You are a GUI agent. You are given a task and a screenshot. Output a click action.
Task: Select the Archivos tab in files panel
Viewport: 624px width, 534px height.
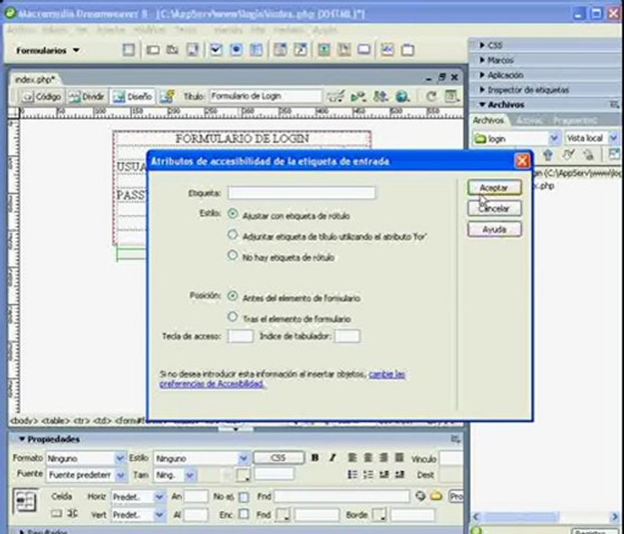(488, 120)
